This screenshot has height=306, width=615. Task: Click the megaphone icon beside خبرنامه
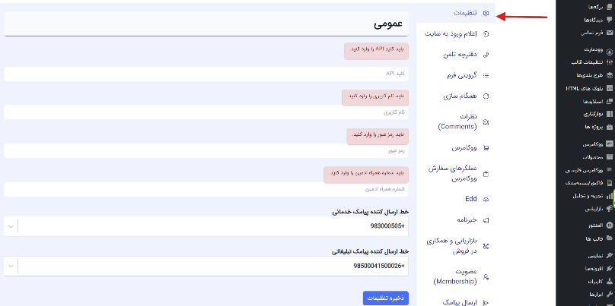486,219
